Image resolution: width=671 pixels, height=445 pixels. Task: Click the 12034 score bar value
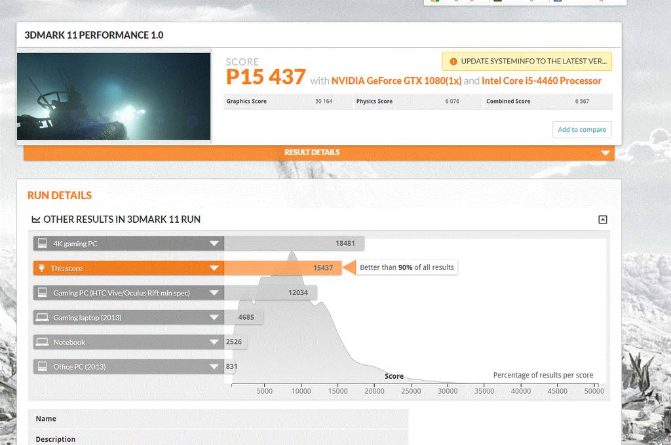tap(298, 293)
